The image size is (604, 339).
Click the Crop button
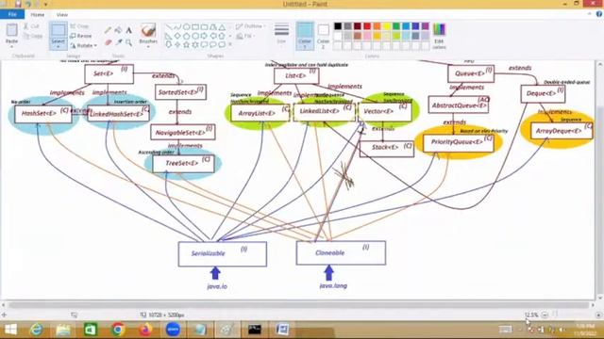coord(79,26)
